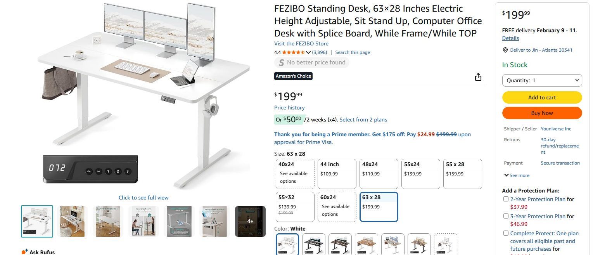Viewport: 593px width, 255px height.
Task: Open the Price history link
Action: (x=289, y=108)
